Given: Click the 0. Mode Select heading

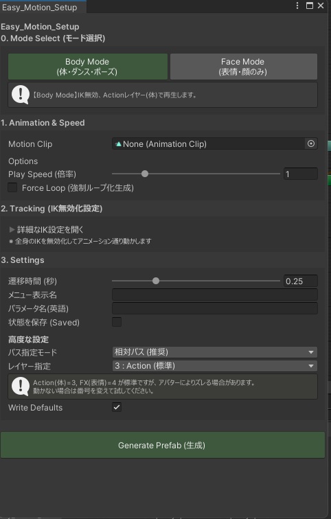Looking at the screenshot, I should 53,38.
